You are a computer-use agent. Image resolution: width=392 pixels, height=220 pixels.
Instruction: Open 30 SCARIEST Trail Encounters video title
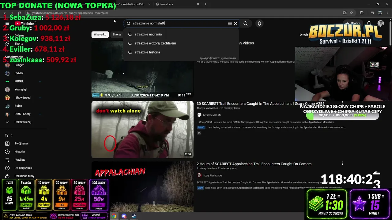pyautogui.click(x=260, y=104)
